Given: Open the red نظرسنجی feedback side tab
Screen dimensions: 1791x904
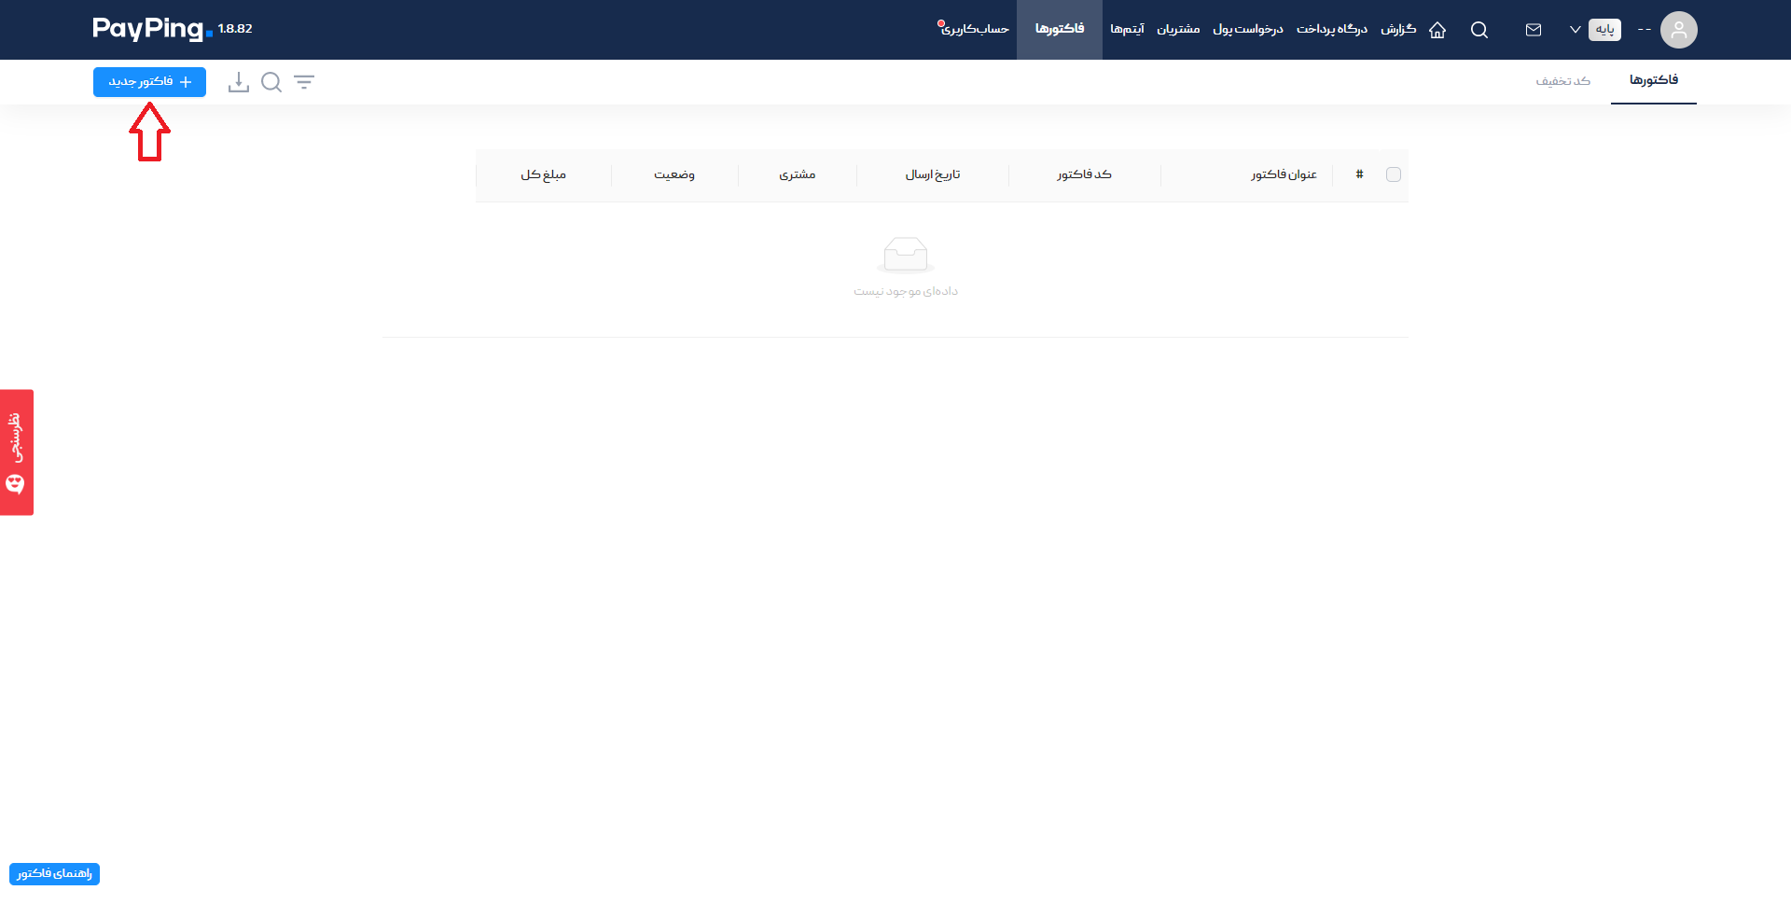Looking at the screenshot, I should [x=17, y=452].
